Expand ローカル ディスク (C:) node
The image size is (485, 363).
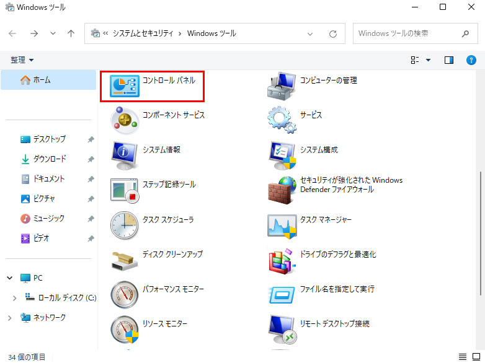pos(14,298)
